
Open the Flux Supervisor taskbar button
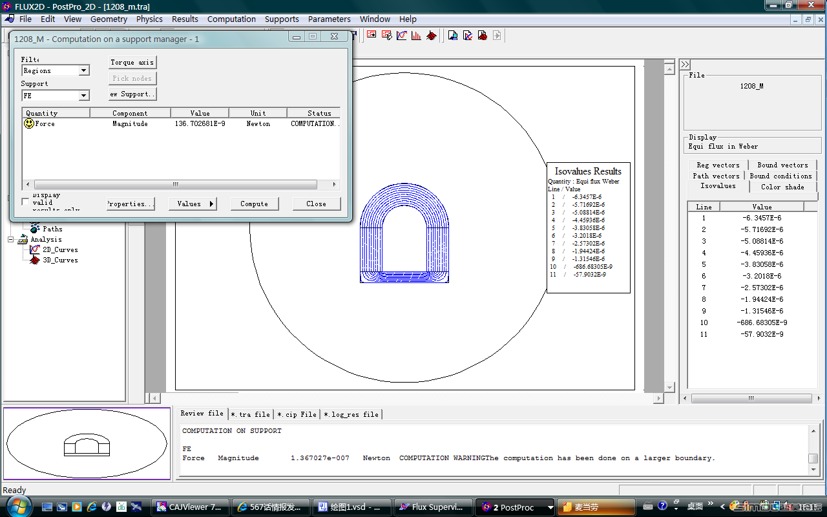pyautogui.click(x=434, y=507)
